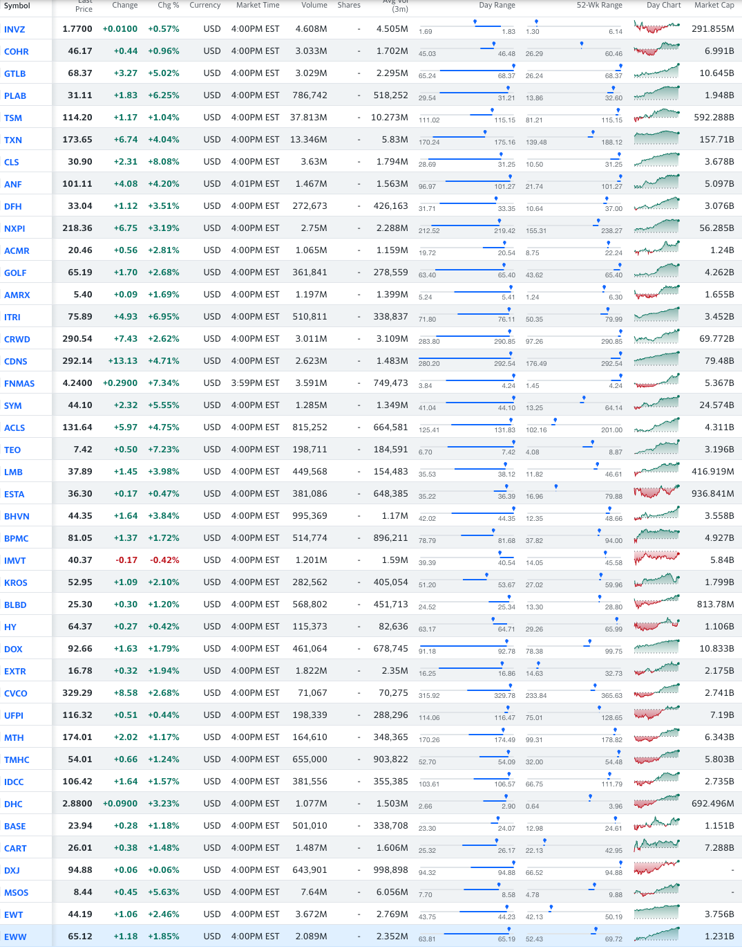Sort by the Chg % column header

point(169,5)
